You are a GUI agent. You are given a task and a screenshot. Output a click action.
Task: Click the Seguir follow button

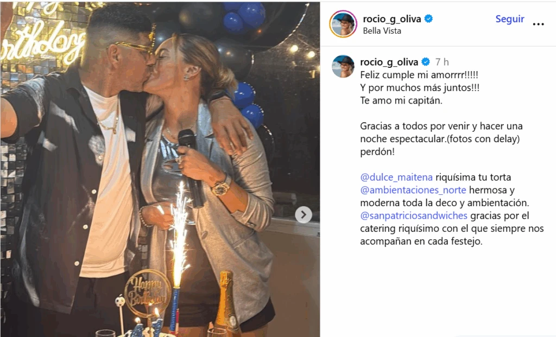click(x=509, y=19)
